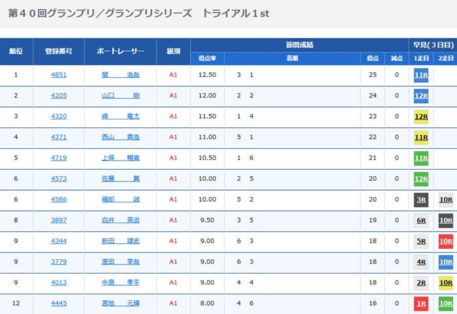457x314 pixels.
Task: Click the 登録番号 column header
Action: (x=59, y=51)
